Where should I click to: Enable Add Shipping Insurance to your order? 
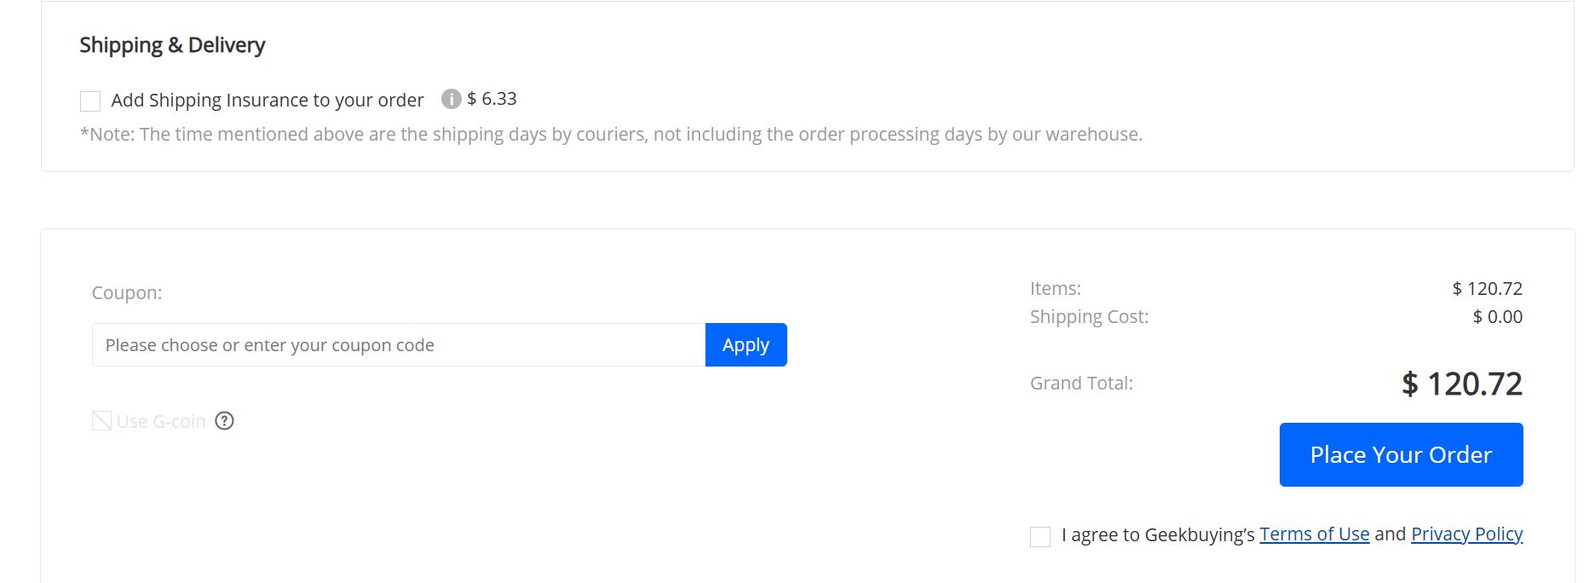tap(89, 100)
